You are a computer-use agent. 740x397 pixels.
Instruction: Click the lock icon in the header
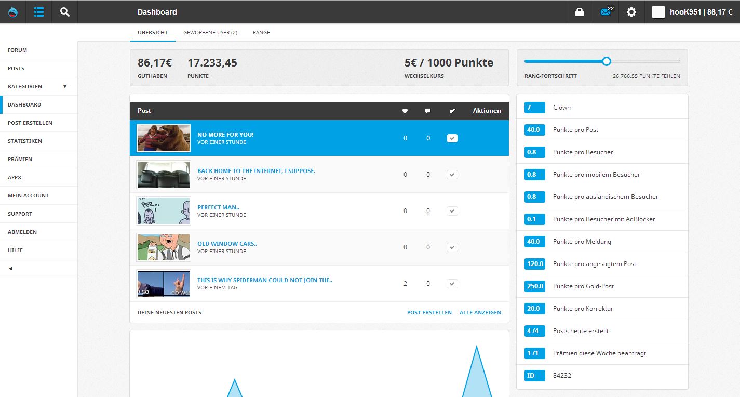pos(580,12)
